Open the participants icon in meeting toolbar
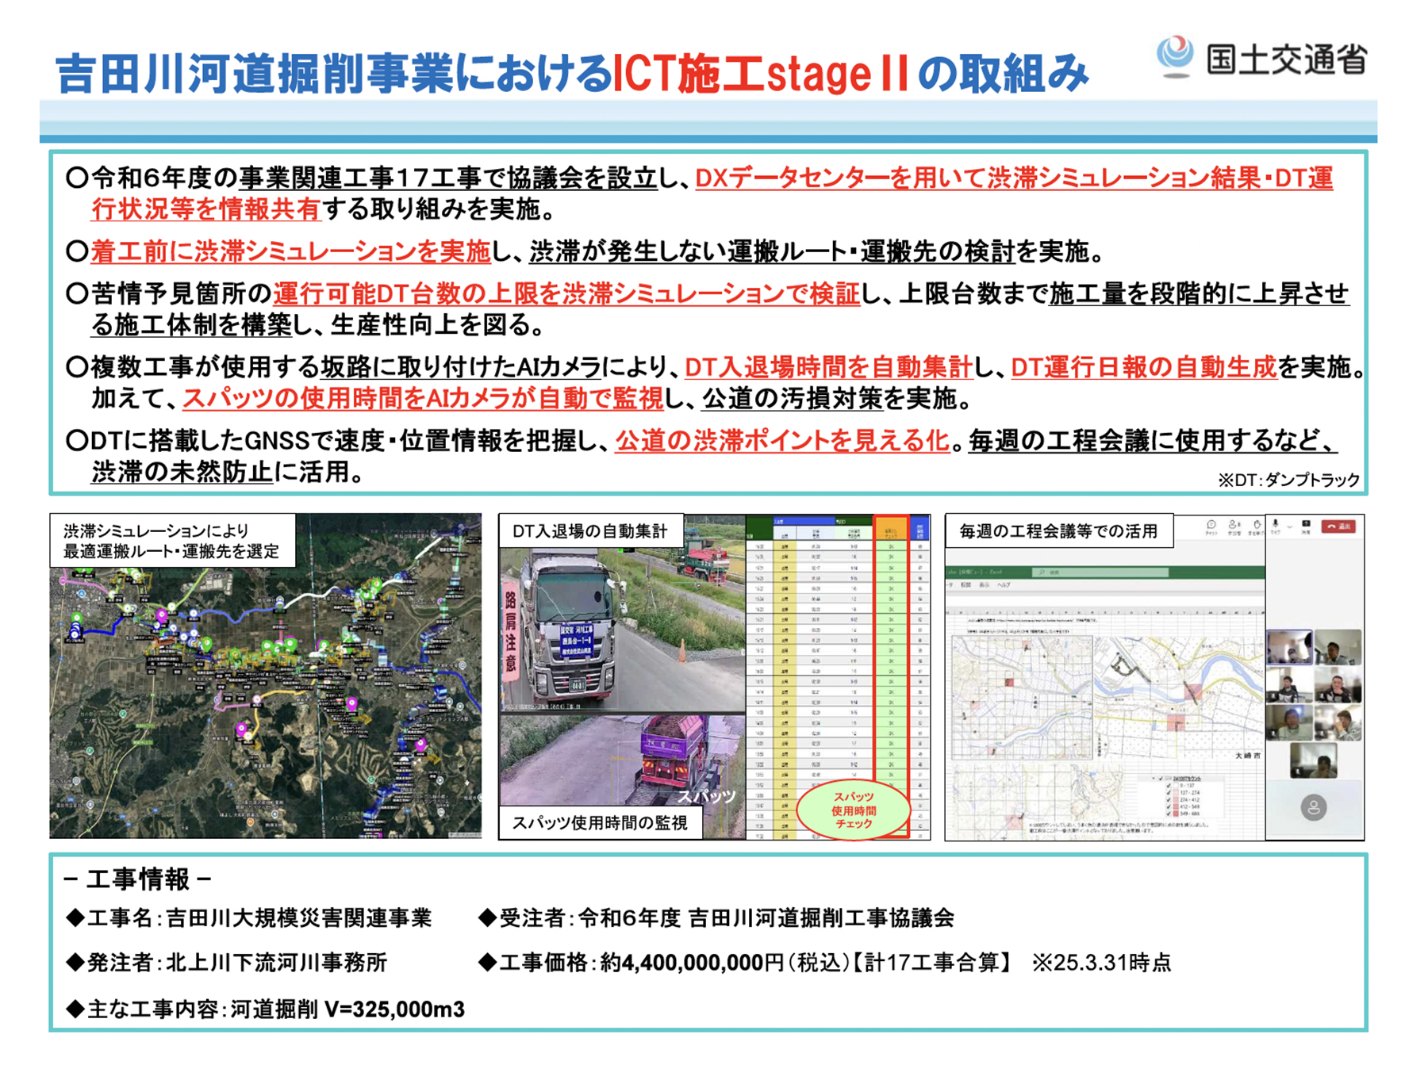Image resolution: width=1428 pixels, height=1080 pixels. 1234,526
